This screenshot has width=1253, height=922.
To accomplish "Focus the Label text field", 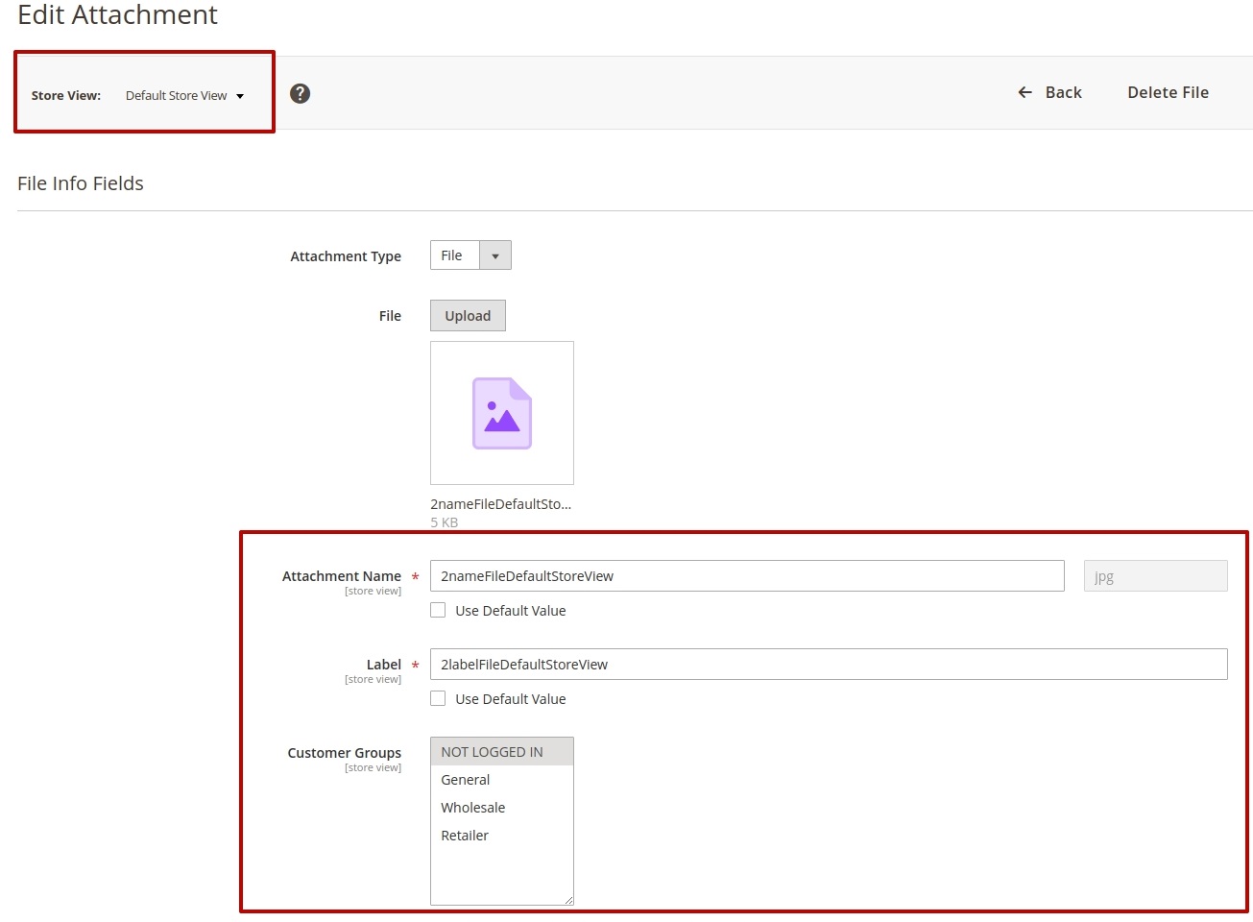I will pyautogui.click(x=828, y=665).
